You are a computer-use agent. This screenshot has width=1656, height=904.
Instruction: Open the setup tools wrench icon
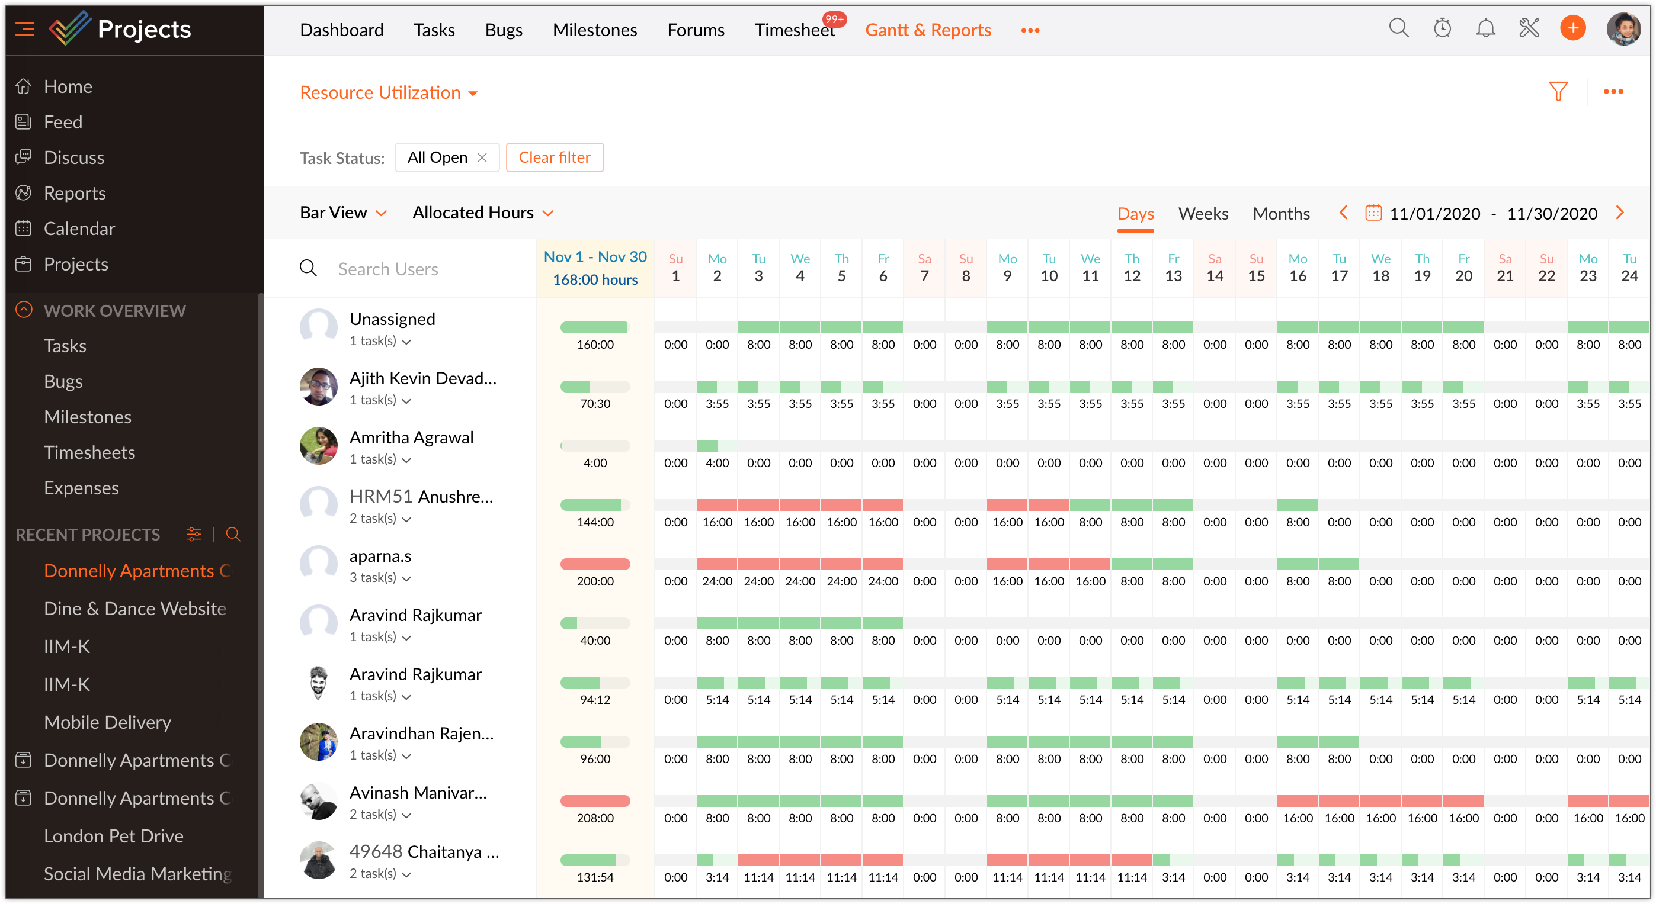pyautogui.click(x=1529, y=28)
